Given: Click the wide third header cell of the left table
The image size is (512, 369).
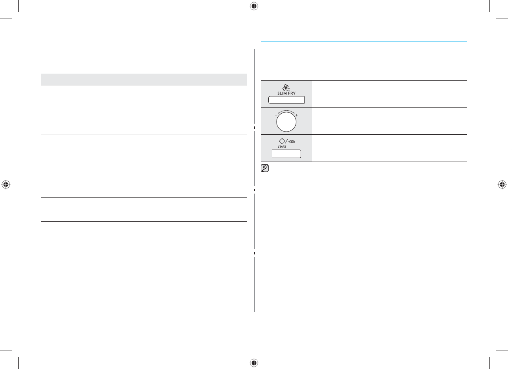Looking at the screenshot, I should coord(188,79).
